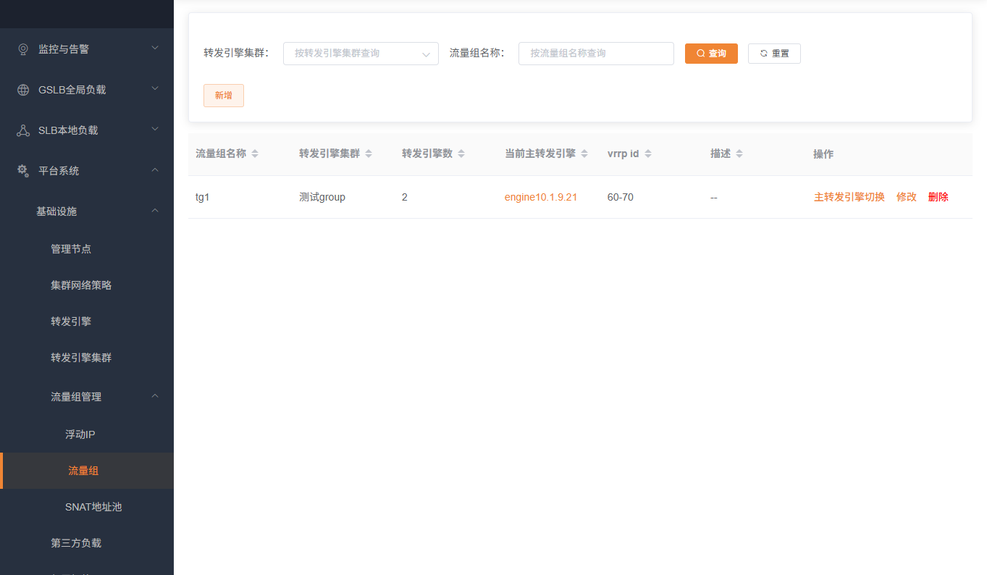987x575 pixels.
Task: Click the 监控与告警 monitoring icon
Action: (22, 49)
